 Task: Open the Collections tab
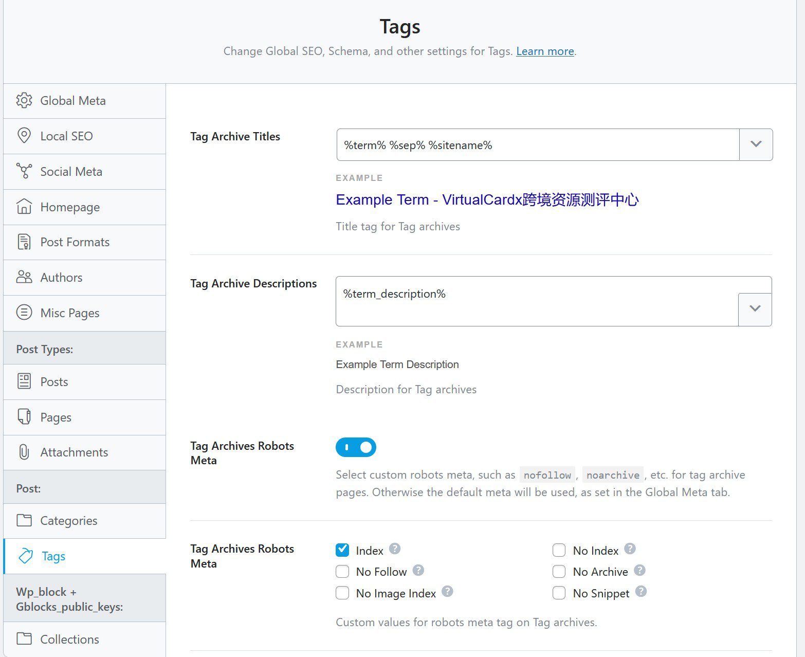click(x=84, y=639)
